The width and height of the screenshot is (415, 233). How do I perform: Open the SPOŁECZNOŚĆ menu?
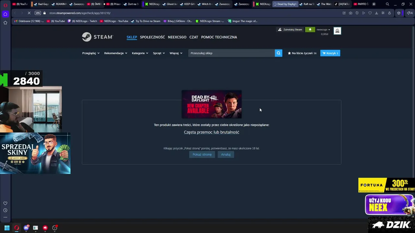(152, 37)
